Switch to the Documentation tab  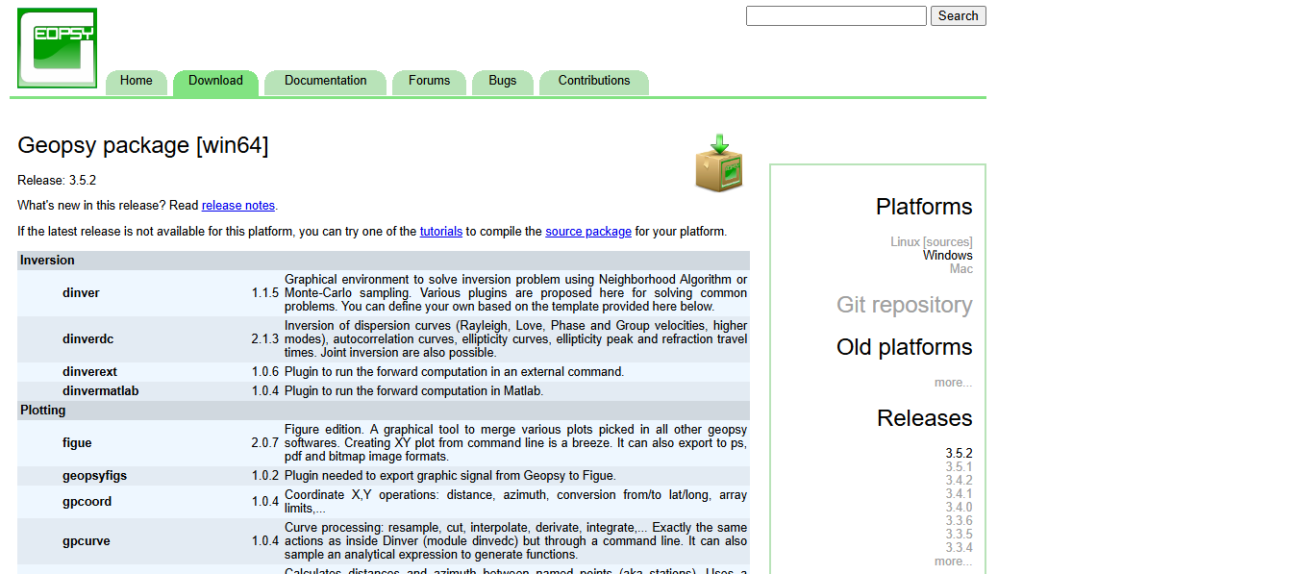click(326, 81)
